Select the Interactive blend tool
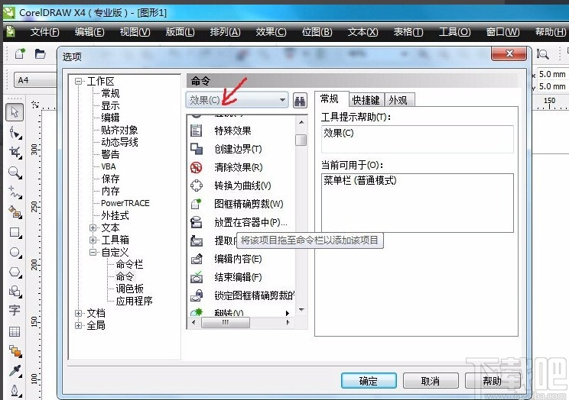The width and height of the screenshot is (569, 400). (x=15, y=350)
